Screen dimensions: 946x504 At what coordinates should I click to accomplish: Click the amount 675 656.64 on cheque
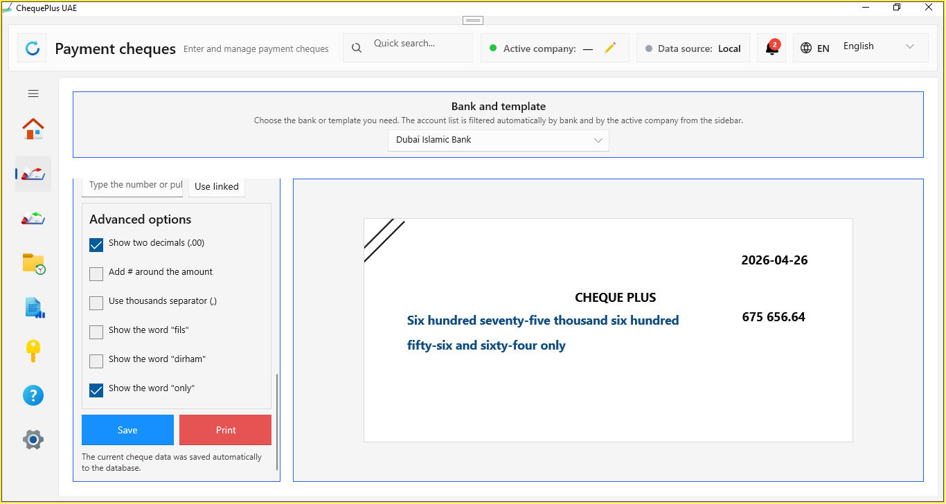pyautogui.click(x=774, y=317)
